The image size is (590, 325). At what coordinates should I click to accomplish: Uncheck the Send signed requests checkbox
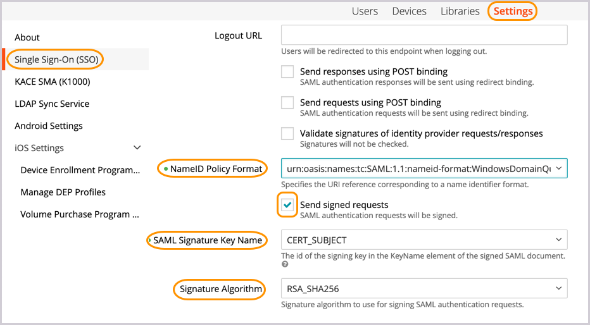288,205
